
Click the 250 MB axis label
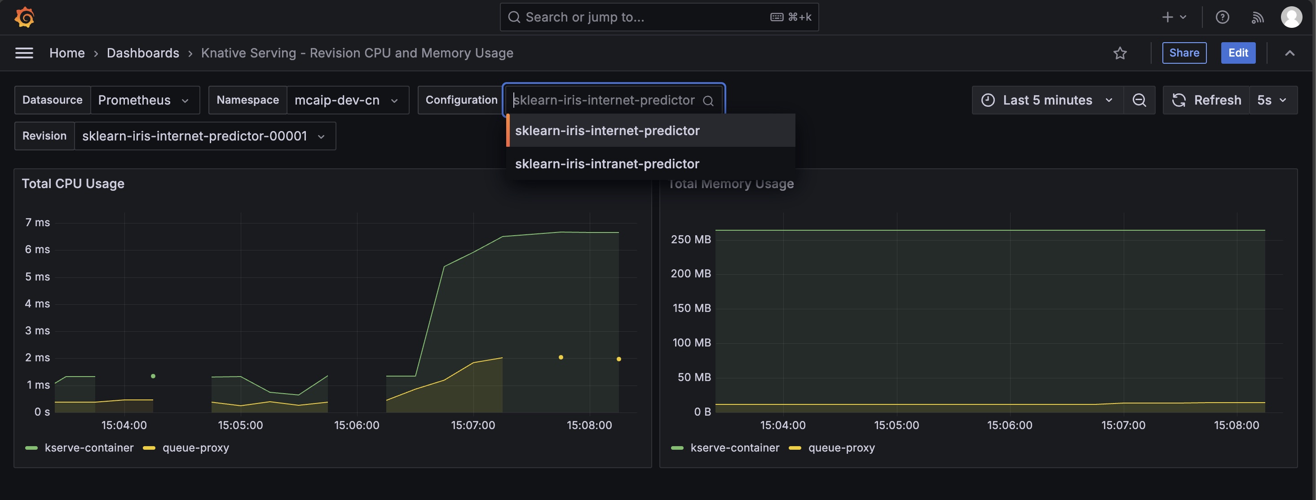(691, 240)
